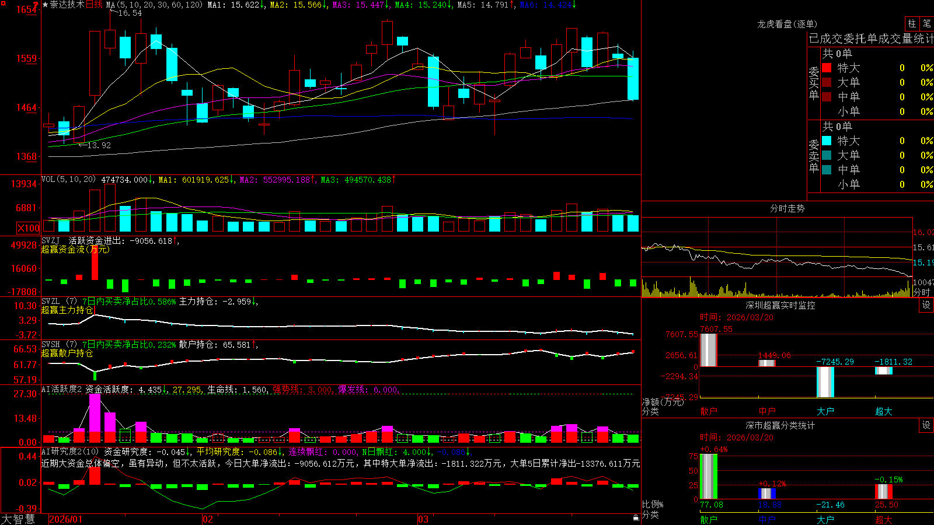
Task: Click teal 中单 swatch in 委卖单
Action: pyautogui.click(x=827, y=170)
